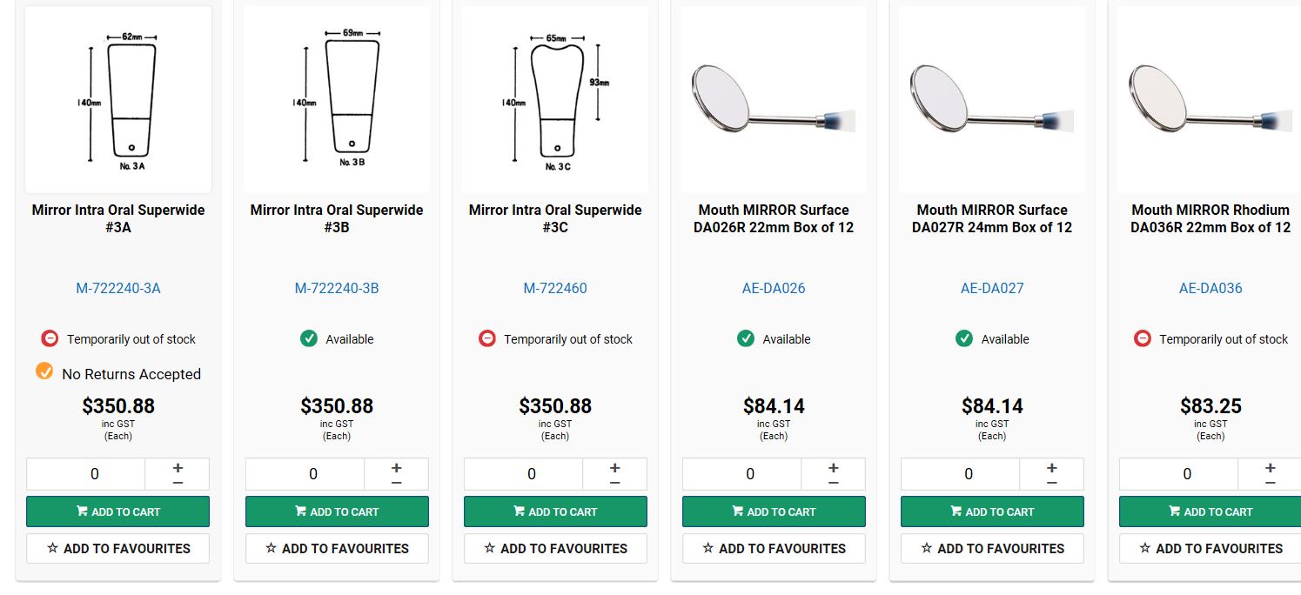Image resolution: width=1301 pixels, height=595 pixels.
Task: Click the DA027R mouth mirror photo
Action: (992, 99)
